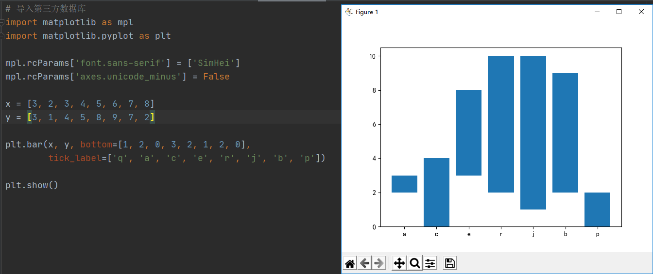Click the x-axis tick label 'e'
653x274 pixels.
coord(468,234)
